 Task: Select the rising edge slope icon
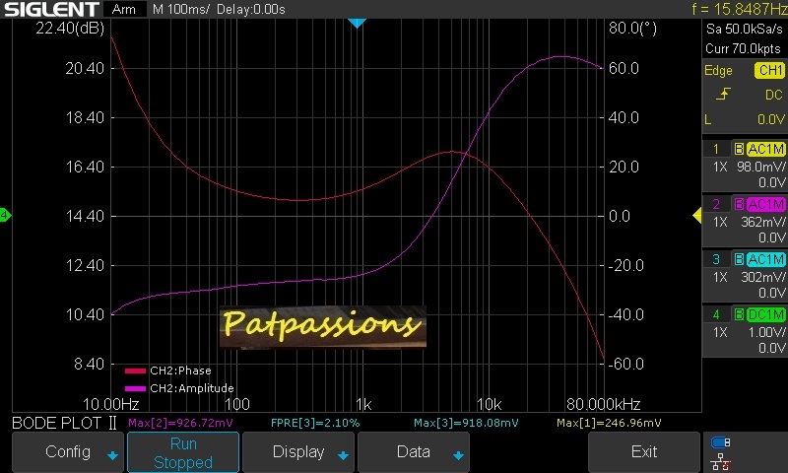(x=724, y=95)
